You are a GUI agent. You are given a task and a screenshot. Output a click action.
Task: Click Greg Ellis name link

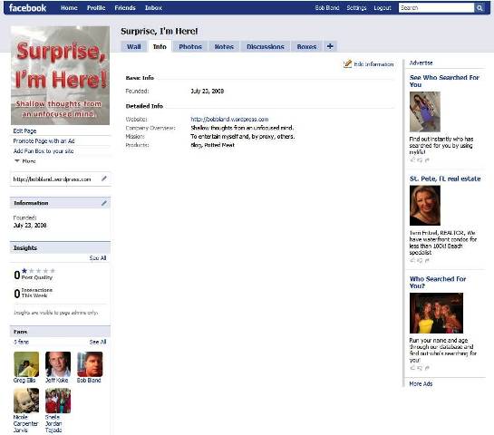(24, 381)
